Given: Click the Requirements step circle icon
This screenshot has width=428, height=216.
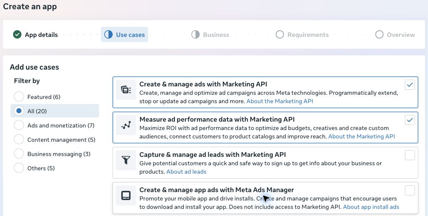Looking at the screenshot, I should pos(280,34).
